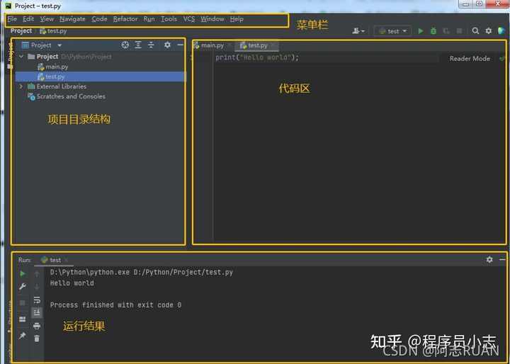The height and width of the screenshot is (364, 510).
Task: Open IDE settings gear in top toolbar
Action: click(489, 31)
